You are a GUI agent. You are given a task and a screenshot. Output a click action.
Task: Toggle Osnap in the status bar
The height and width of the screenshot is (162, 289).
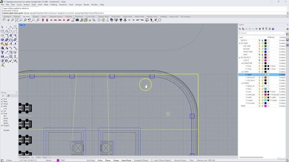[116, 160]
